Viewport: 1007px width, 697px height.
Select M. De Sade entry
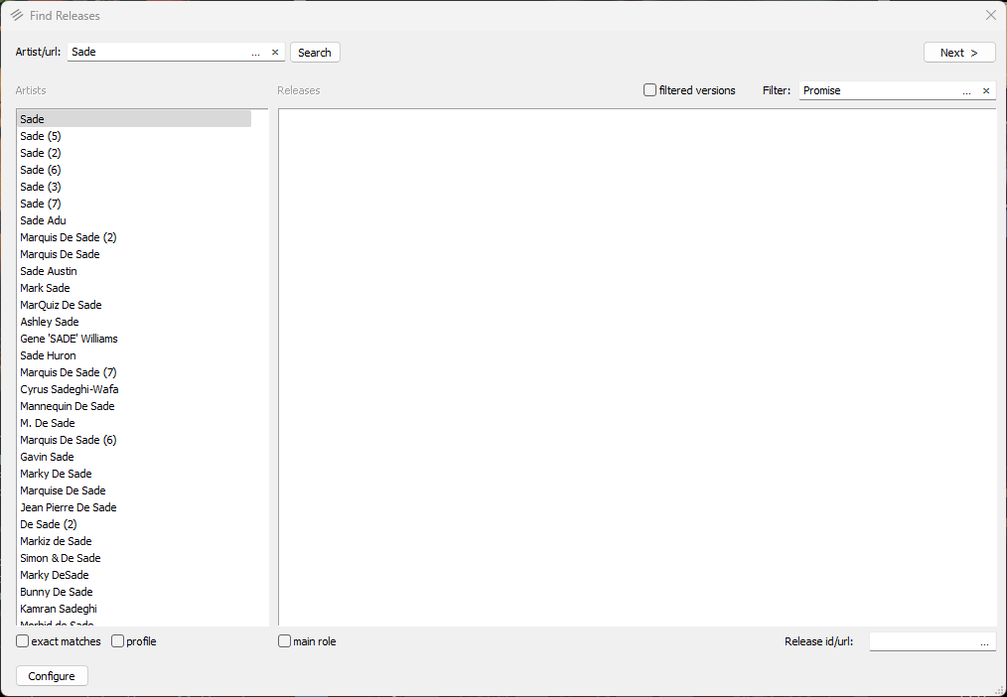point(134,423)
